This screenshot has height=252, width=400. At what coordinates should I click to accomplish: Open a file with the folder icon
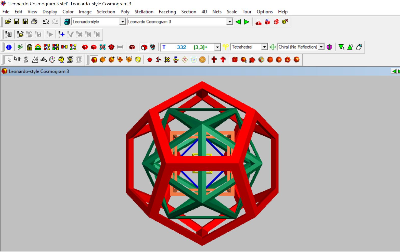point(8,22)
